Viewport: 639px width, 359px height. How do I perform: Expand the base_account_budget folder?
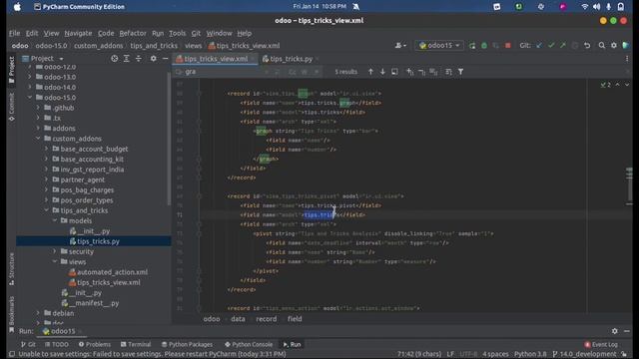pyautogui.click(x=46, y=149)
